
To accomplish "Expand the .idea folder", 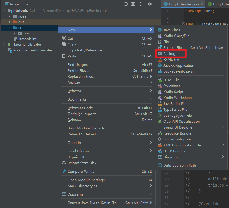I will 9,16.
